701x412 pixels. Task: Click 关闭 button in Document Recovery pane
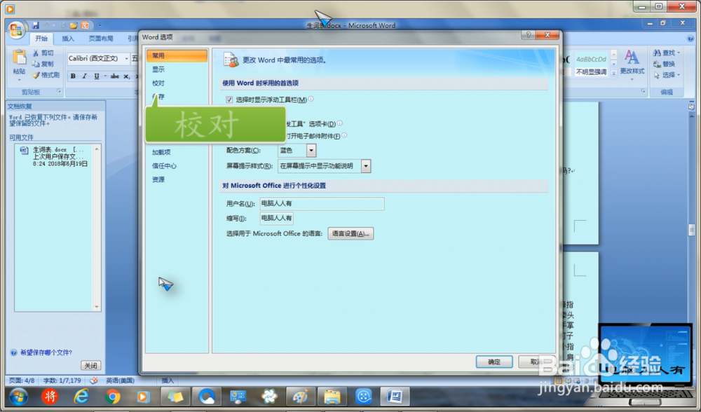(90, 366)
